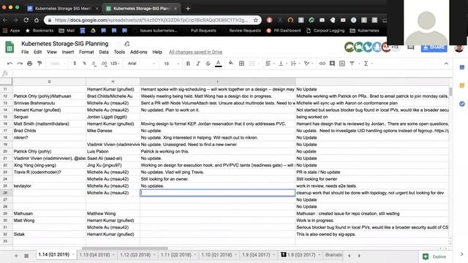Open the font size dropdown
Image resolution: width=468 pixels, height=263 pixels.
(172, 64)
